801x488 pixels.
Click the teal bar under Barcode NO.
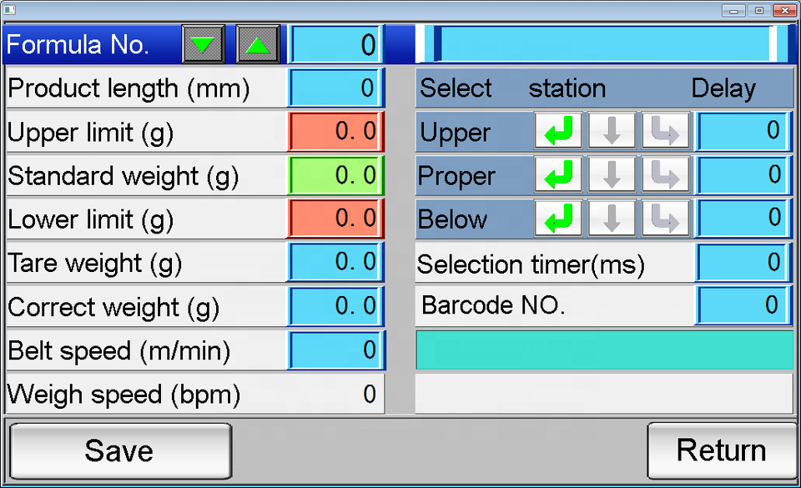point(604,350)
